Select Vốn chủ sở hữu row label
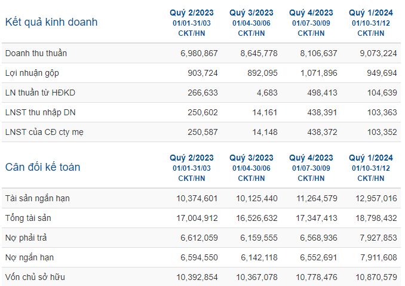 [35, 277]
